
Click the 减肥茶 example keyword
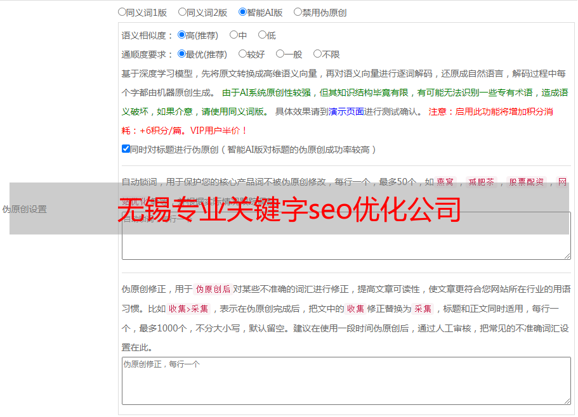(x=482, y=182)
